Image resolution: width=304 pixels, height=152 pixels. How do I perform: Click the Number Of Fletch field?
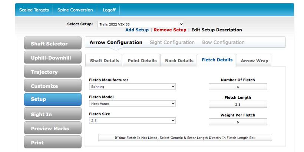[238, 87]
